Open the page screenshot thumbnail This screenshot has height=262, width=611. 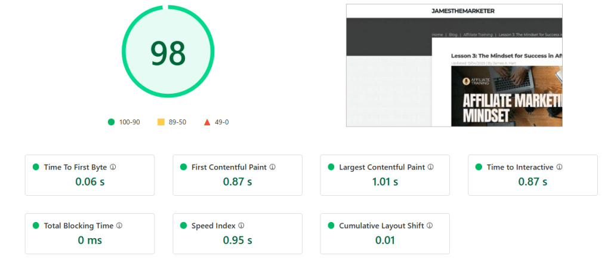(454, 65)
